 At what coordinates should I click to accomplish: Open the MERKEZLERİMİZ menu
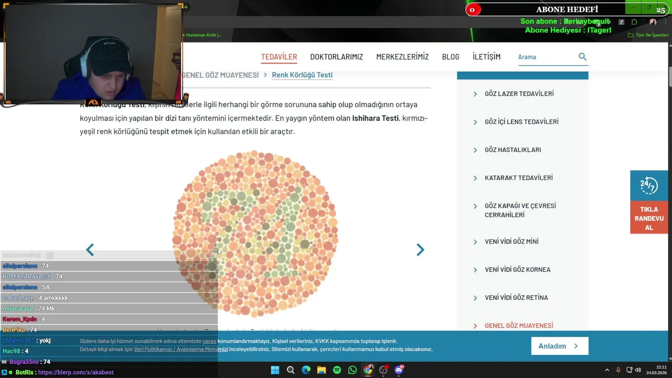click(402, 57)
